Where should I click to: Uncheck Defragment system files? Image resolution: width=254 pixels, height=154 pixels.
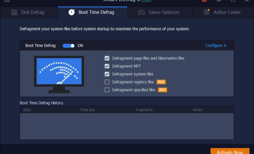(107, 74)
